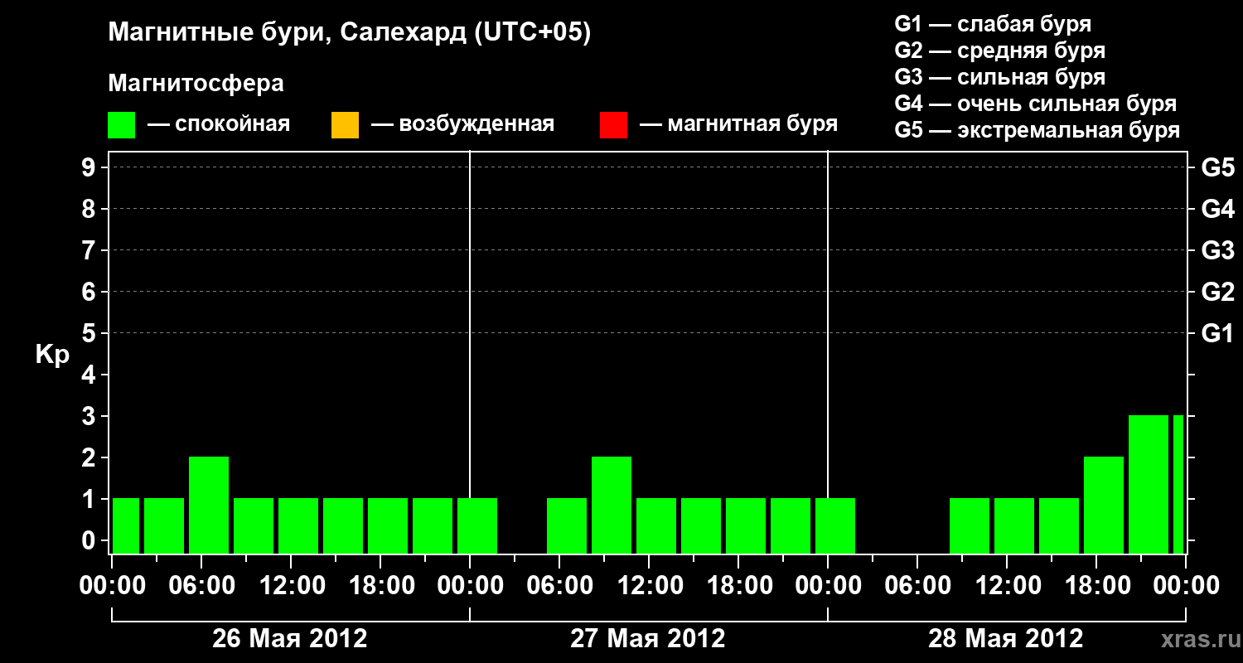The height and width of the screenshot is (663, 1243).
Task: Click the green 'спокойная' legend swatch
Action: [x=121, y=125]
